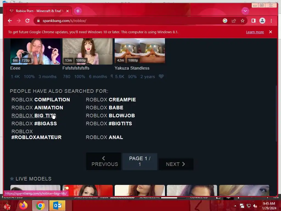
Task: Open Outlook from the taskbar
Action: (x=57, y=206)
